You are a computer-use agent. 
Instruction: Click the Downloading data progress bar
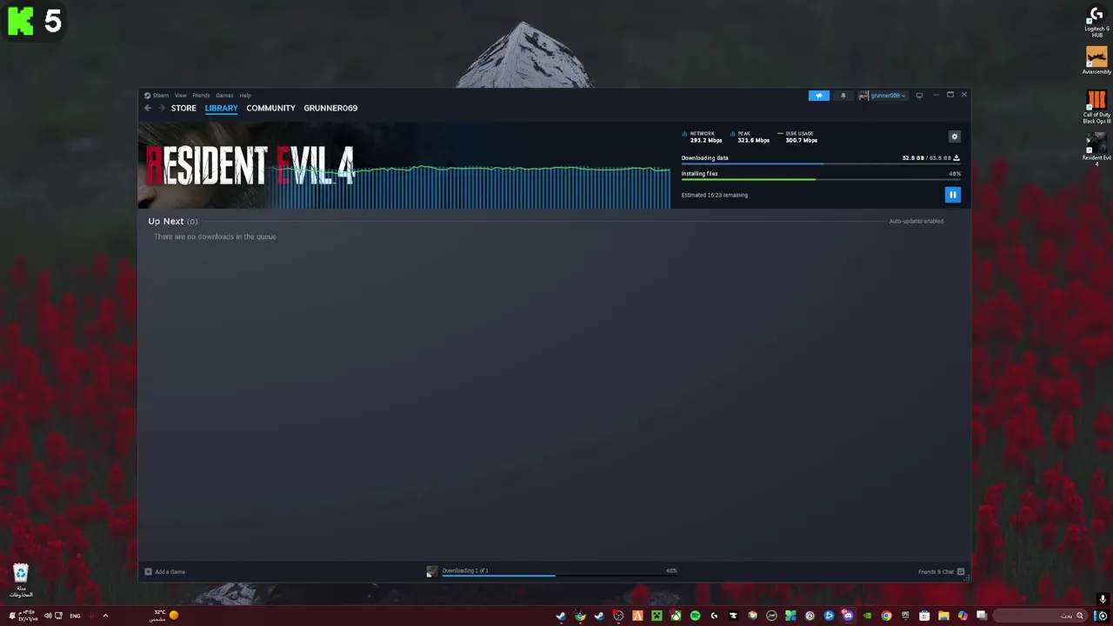click(x=821, y=163)
